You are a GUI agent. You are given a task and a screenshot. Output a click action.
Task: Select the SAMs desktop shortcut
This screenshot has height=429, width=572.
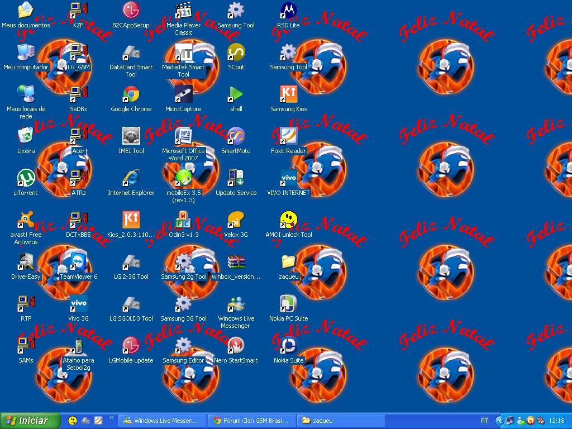click(x=26, y=346)
